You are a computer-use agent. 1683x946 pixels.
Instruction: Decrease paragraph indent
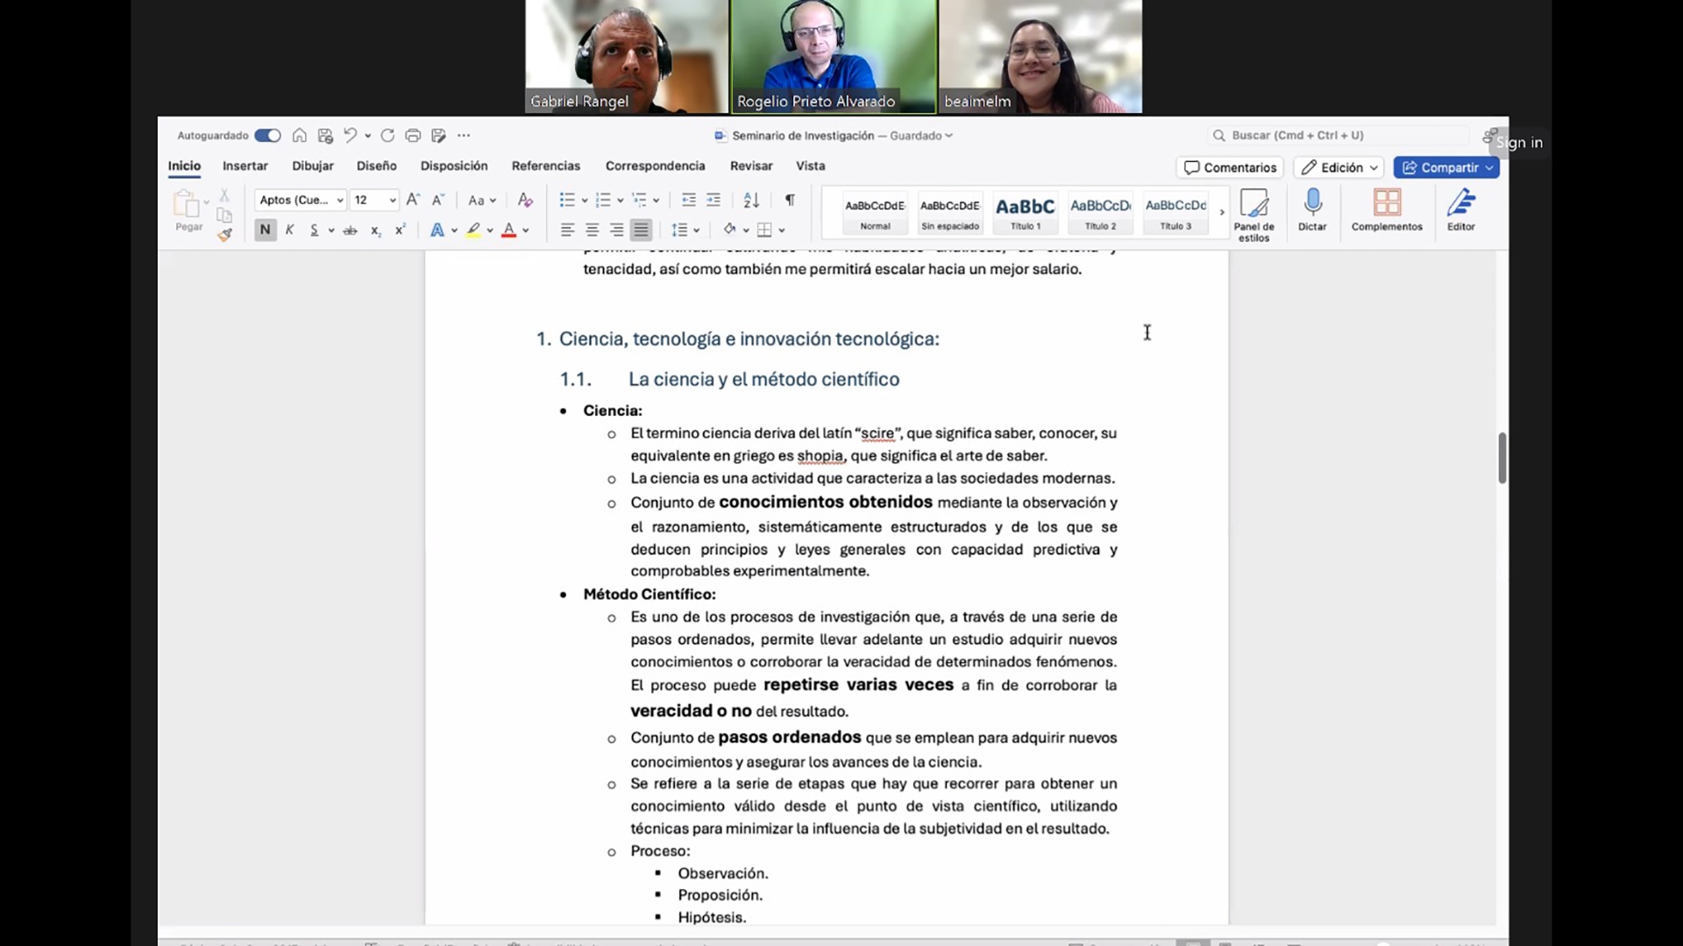[689, 201]
